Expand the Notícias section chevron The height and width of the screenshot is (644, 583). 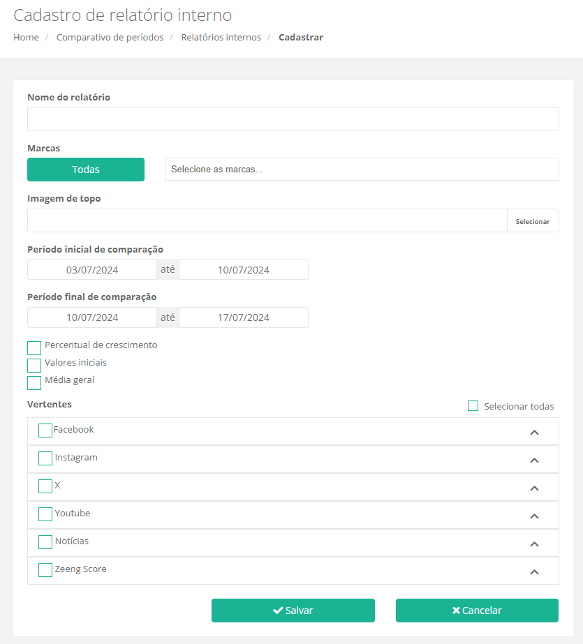tap(534, 544)
